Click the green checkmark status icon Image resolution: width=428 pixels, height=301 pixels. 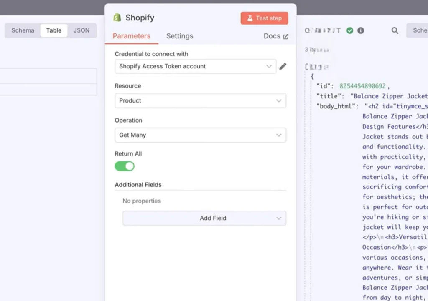point(350,30)
